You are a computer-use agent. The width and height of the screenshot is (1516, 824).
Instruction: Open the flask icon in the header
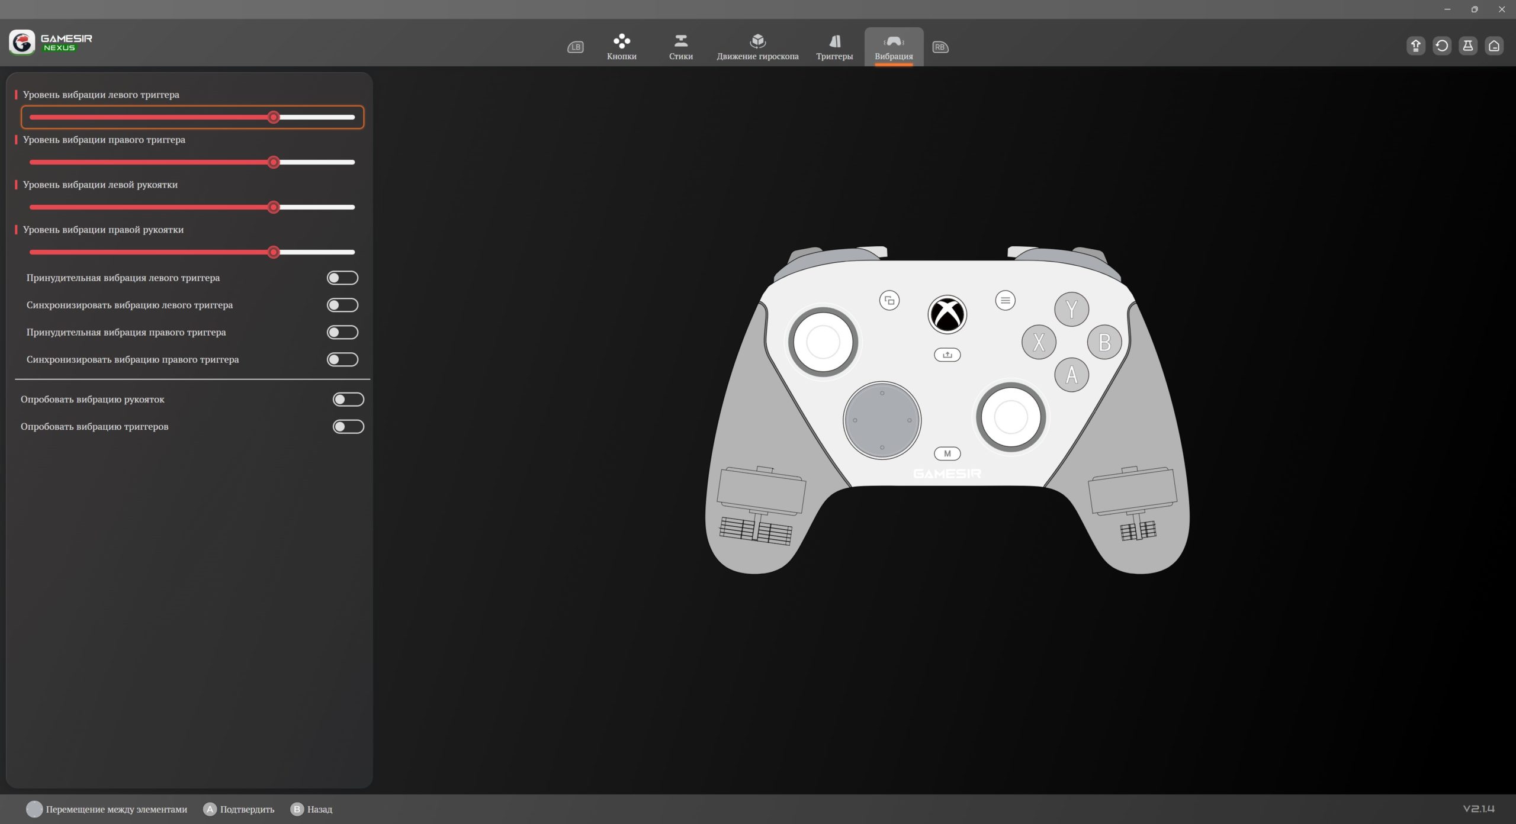pyautogui.click(x=1468, y=46)
